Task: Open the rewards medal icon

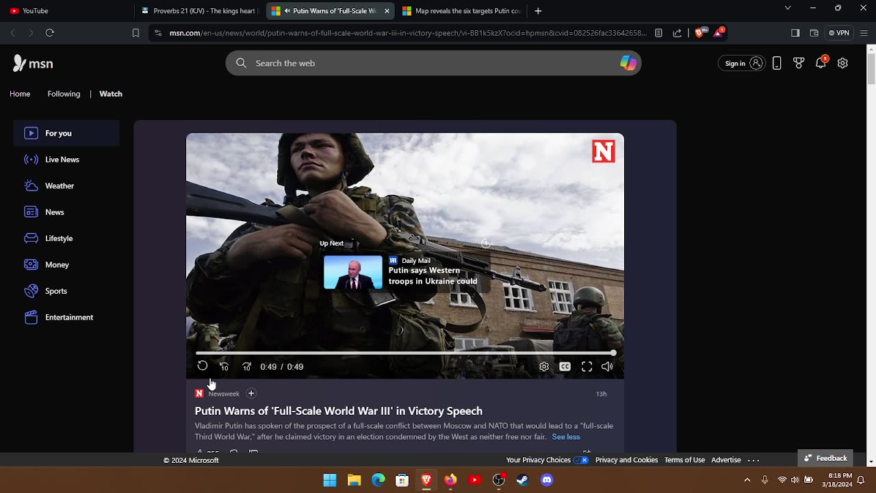Action: pyautogui.click(x=799, y=63)
